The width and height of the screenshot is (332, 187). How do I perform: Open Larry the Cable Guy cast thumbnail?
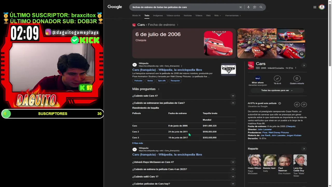click(300, 160)
